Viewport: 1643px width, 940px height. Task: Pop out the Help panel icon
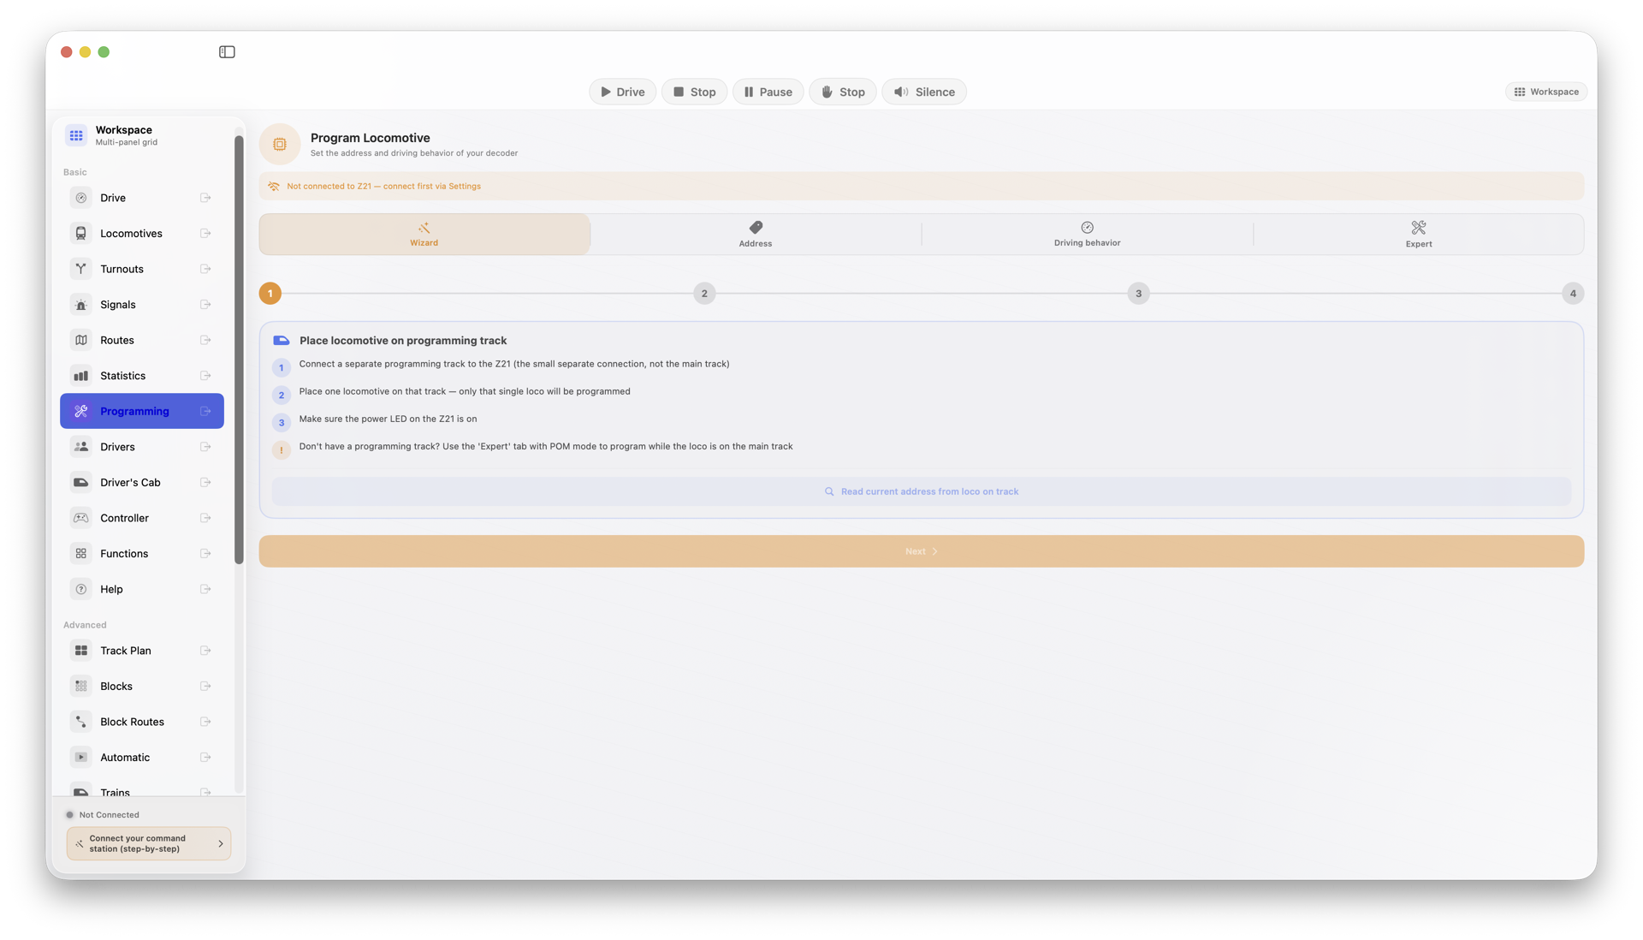pyautogui.click(x=205, y=589)
